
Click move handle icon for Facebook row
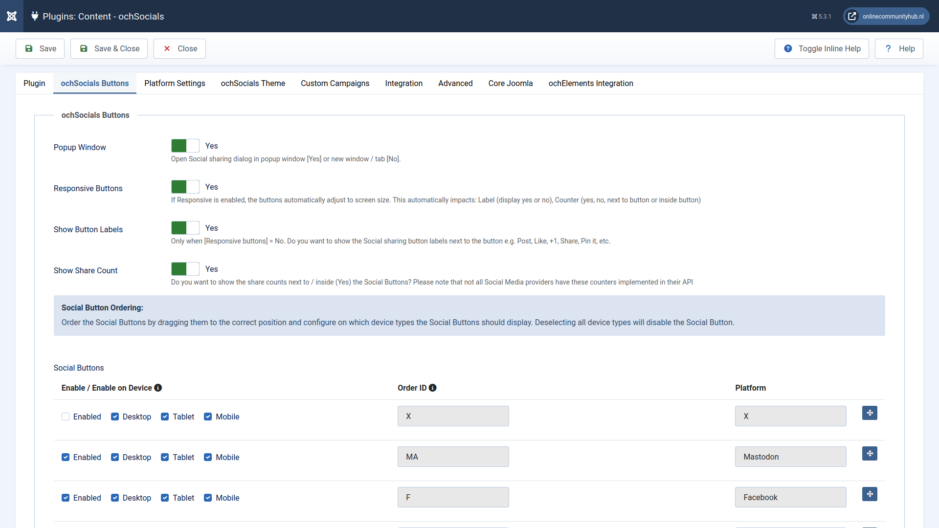(870, 494)
